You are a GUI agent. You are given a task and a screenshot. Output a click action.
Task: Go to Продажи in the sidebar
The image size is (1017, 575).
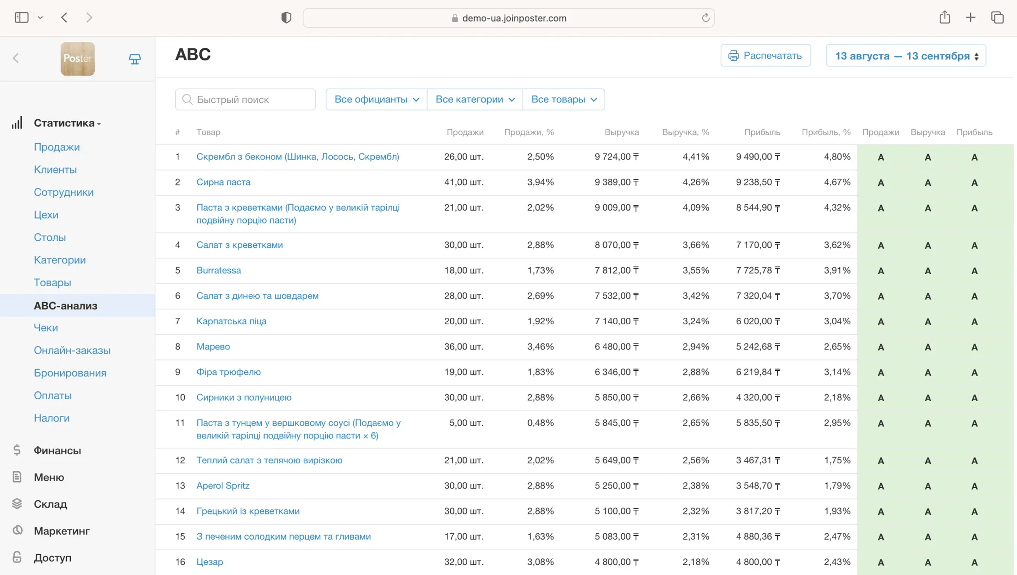tap(57, 147)
